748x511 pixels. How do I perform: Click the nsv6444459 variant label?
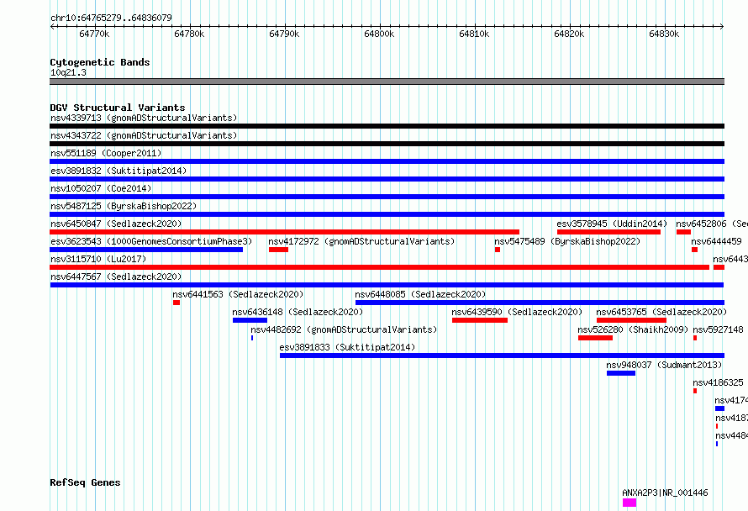(x=717, y=241)
